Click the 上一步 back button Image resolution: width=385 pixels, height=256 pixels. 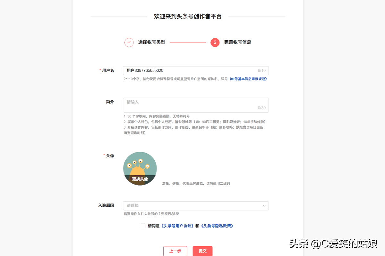pos(175,251)
